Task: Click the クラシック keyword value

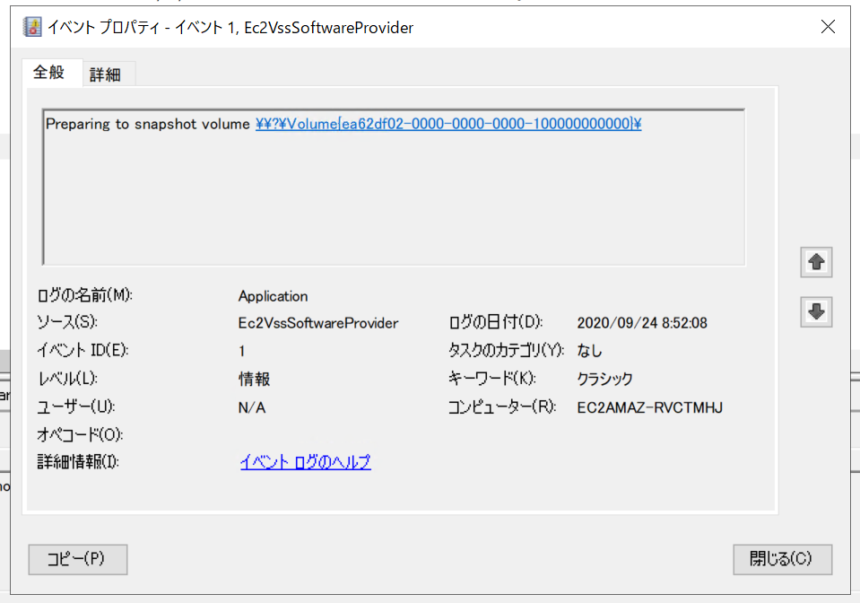Action: (606, 379)
